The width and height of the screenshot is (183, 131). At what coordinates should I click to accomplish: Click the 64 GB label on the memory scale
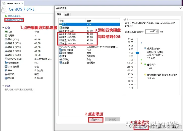click(x=131, y=39)
